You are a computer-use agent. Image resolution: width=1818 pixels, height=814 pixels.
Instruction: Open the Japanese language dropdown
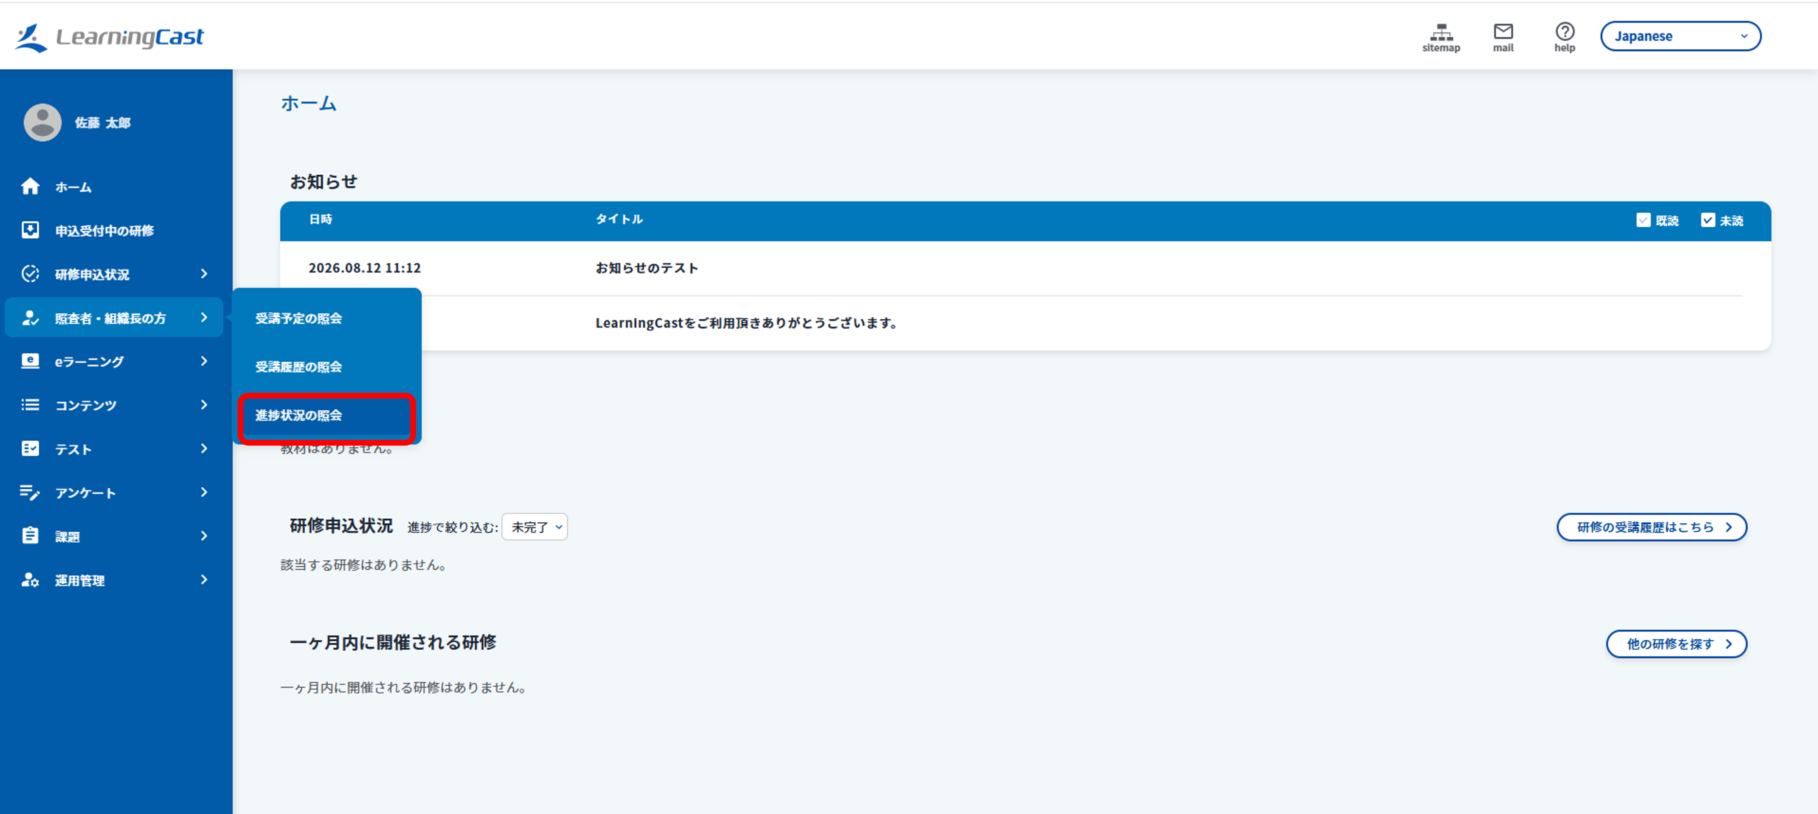tap(1680, 36)
